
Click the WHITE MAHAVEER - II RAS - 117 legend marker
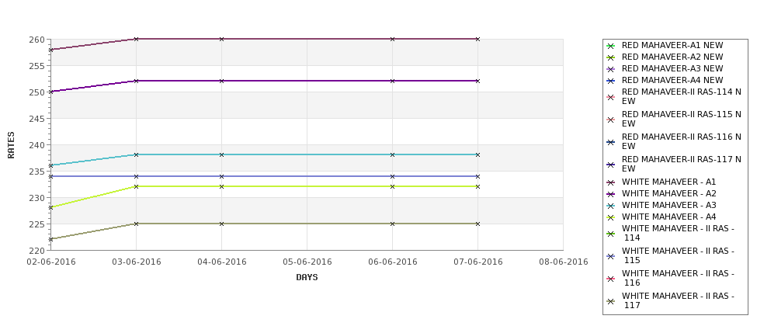(x=611, y=301)
